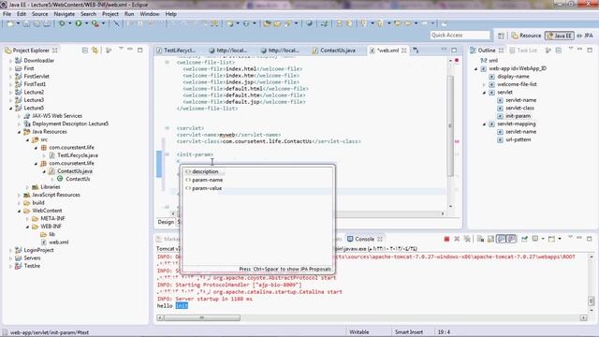Click the Quick Access search field

tap(460, 36)
